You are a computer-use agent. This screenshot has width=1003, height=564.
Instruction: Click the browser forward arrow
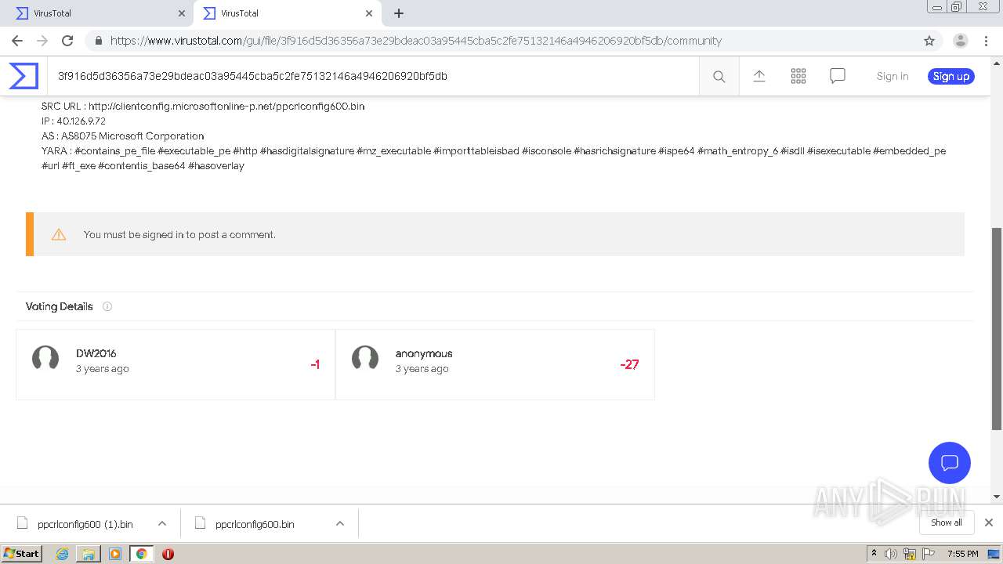[x=42, y=41]
